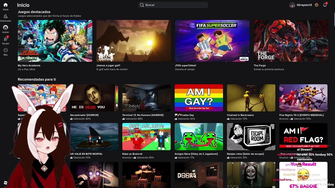Viewport: 335px width, 188px height.
Task: Click the Roblox logo in bottom-left corner
Action: coord(5,183)
